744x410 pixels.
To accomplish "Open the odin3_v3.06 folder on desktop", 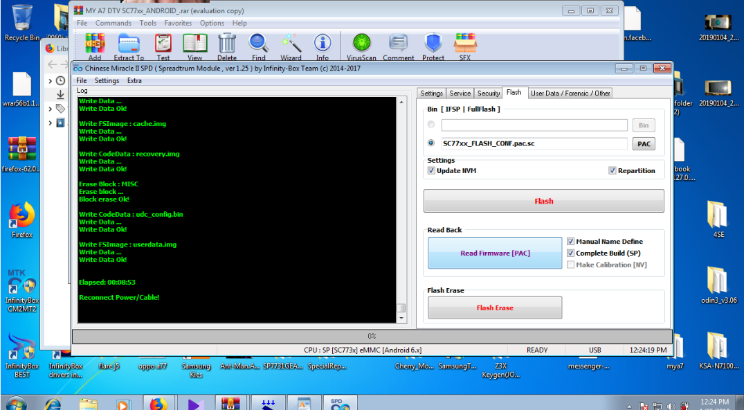I will (x=718, y=285).
